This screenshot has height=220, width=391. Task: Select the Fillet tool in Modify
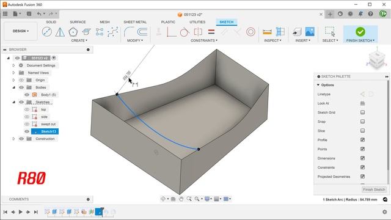coord(129,32)
